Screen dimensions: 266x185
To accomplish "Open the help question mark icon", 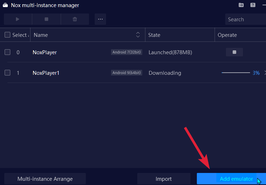I will pos(253,5).
